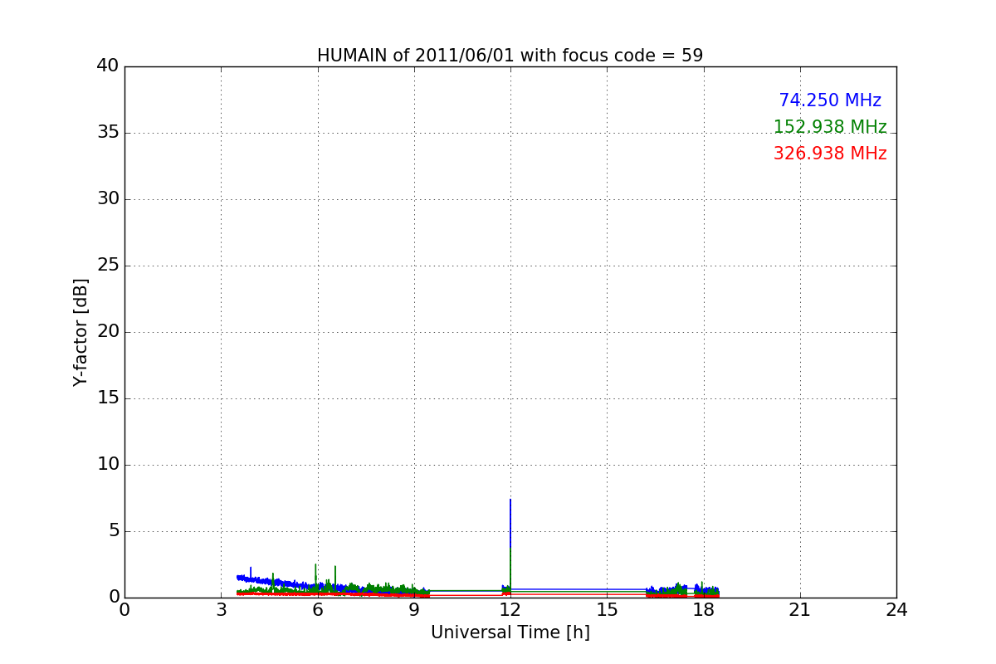Click y-axis tick label '15'

(108, 398)
